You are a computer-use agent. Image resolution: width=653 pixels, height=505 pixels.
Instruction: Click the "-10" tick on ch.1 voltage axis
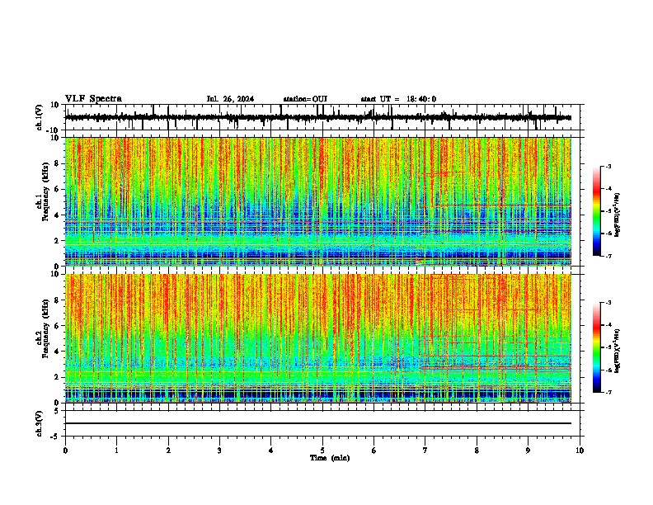[54, 130]
